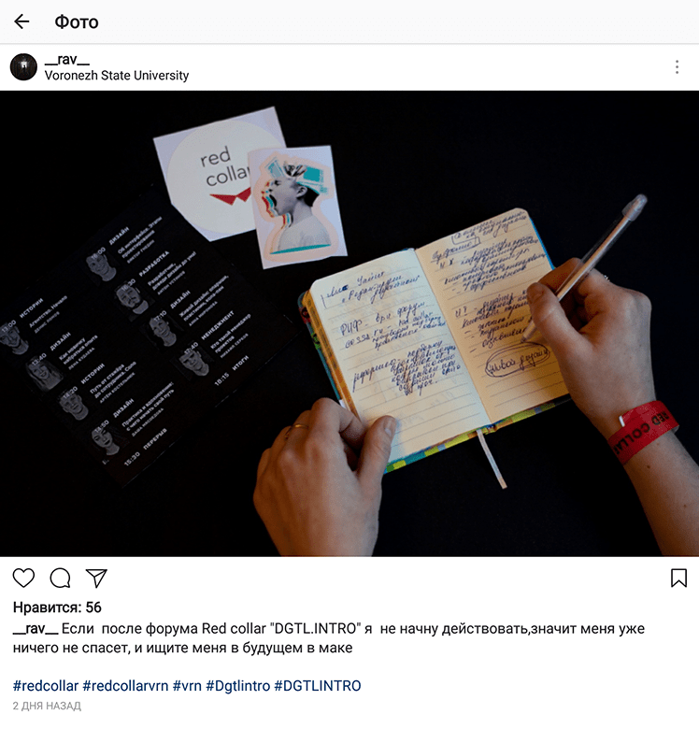
Task: Open the __rav__ profile avatar
Action: (x=23, y=67)
